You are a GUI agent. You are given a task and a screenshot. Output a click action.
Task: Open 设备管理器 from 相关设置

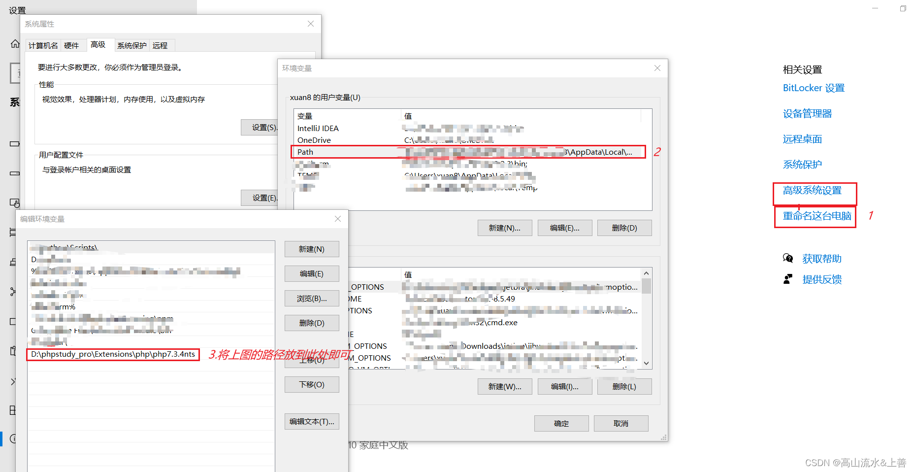click(807, 113)
